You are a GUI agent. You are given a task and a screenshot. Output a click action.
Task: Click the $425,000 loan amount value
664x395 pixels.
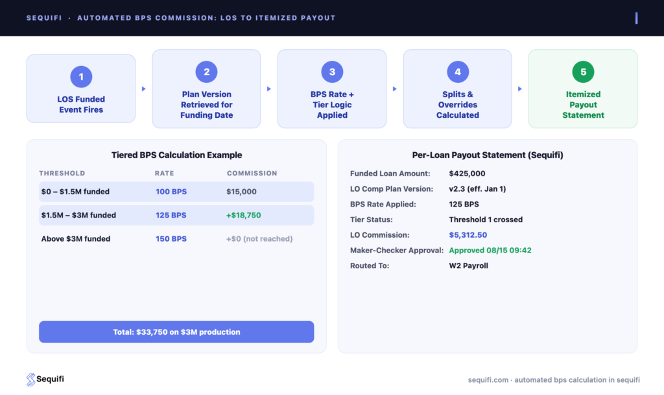tap(467, 174)
